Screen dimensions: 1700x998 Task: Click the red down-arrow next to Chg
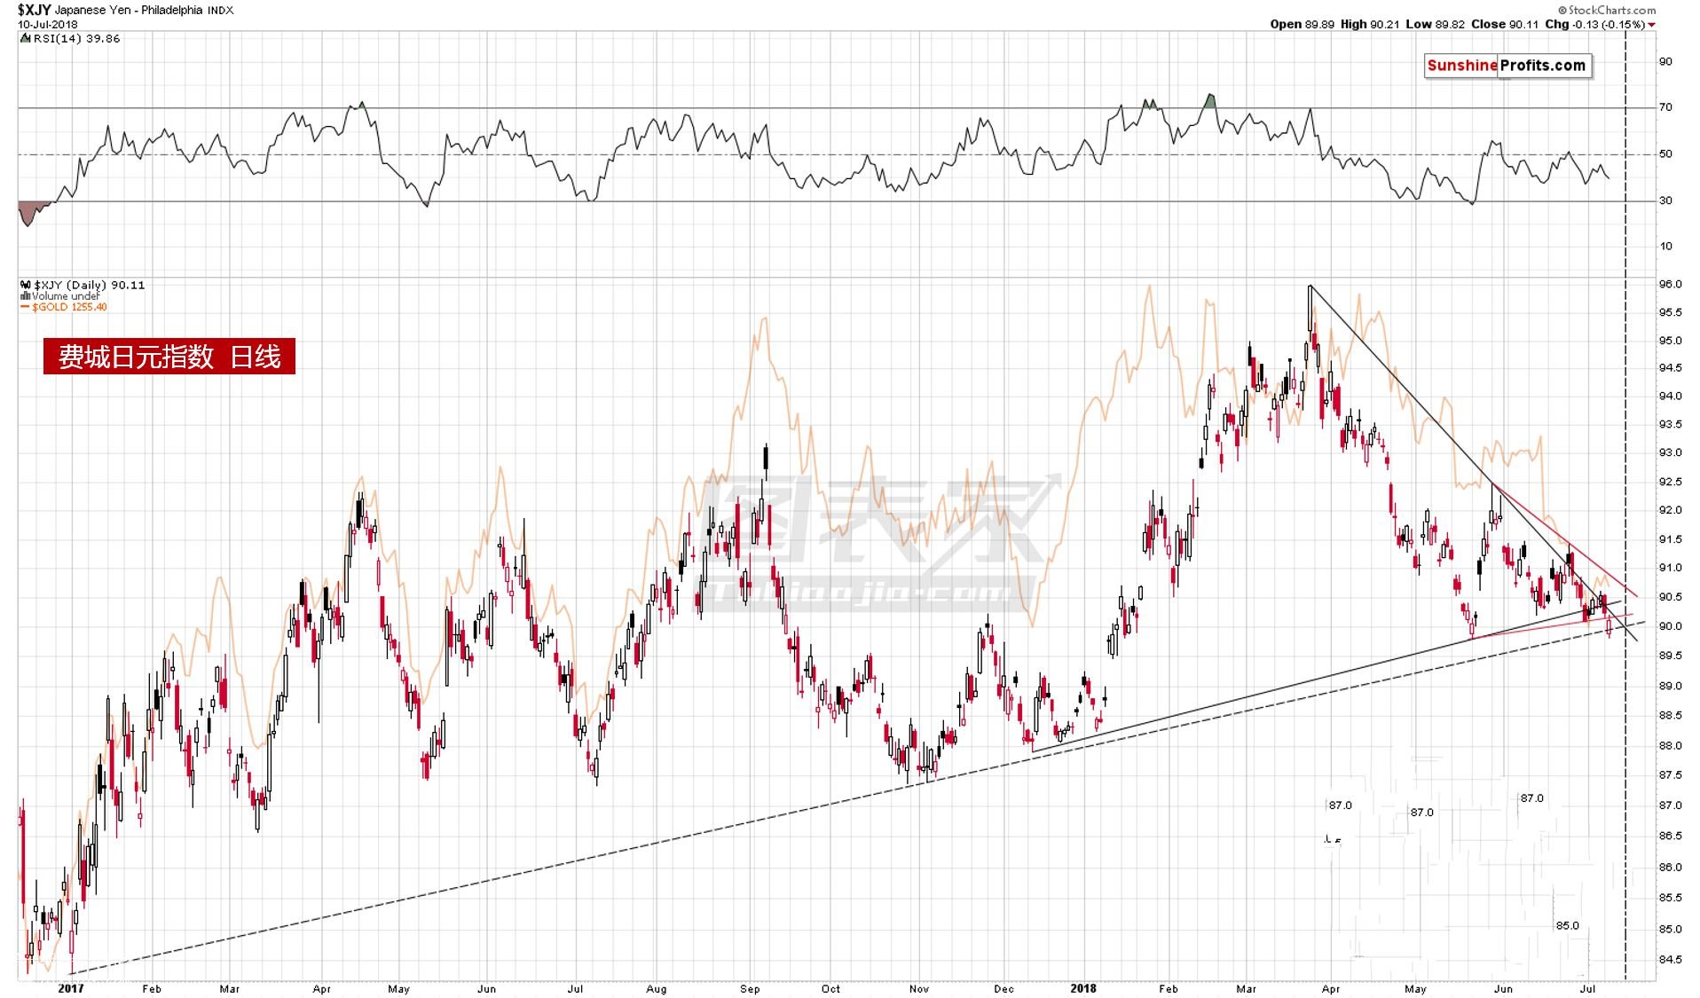[x=1651, y=25]
